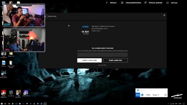Image resolution: width=187 pixels, height=105 pixels.
Task: Open the CPUID HWMonitor desktop shortcut
Action: pos(4,94)
